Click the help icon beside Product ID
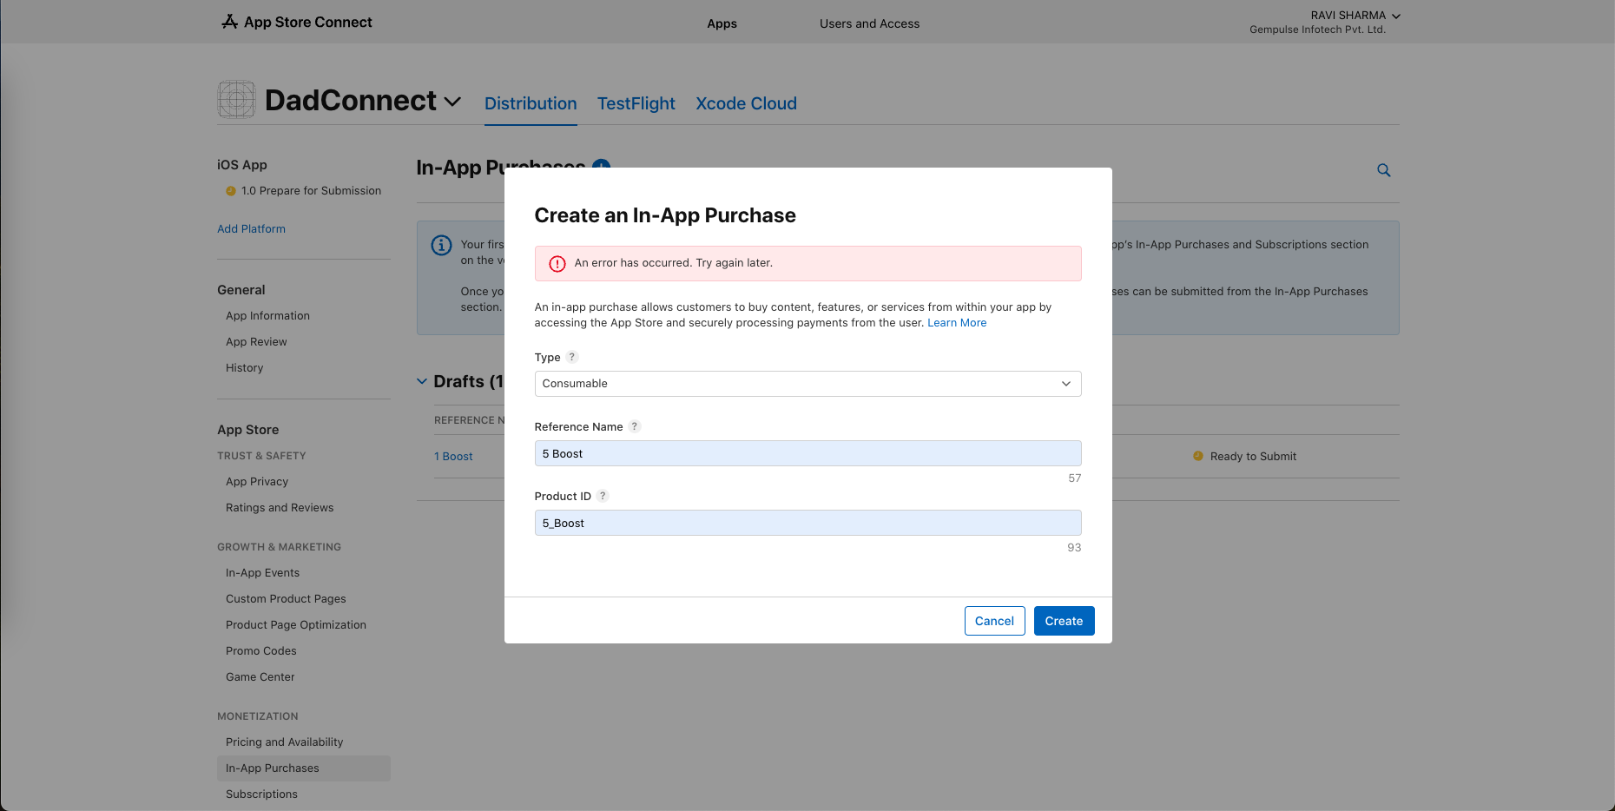Image resolution: width=1615 pixels, height=811 pixels. pyautogui.click(x=603, y=496)
